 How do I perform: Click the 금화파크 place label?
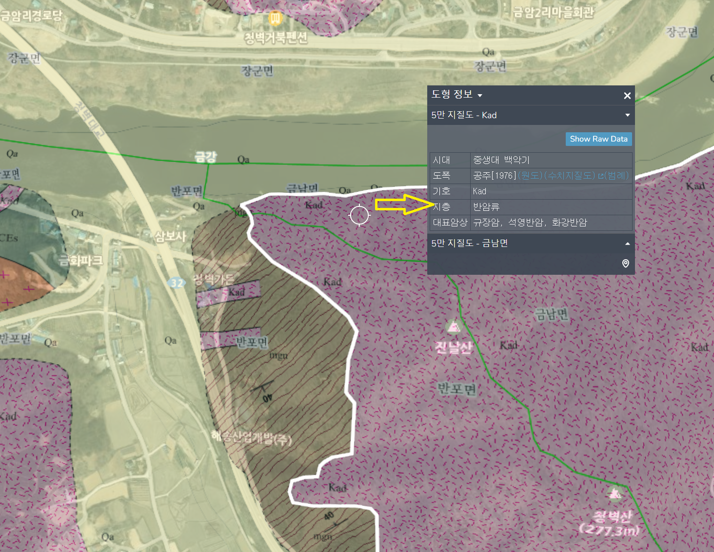click(x=81, y=261)
